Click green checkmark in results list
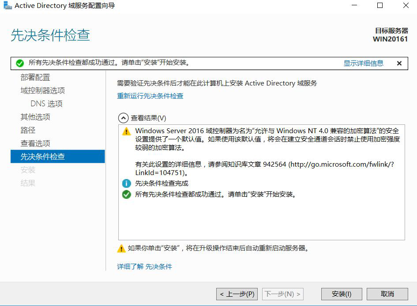 [x=126, y=194]
